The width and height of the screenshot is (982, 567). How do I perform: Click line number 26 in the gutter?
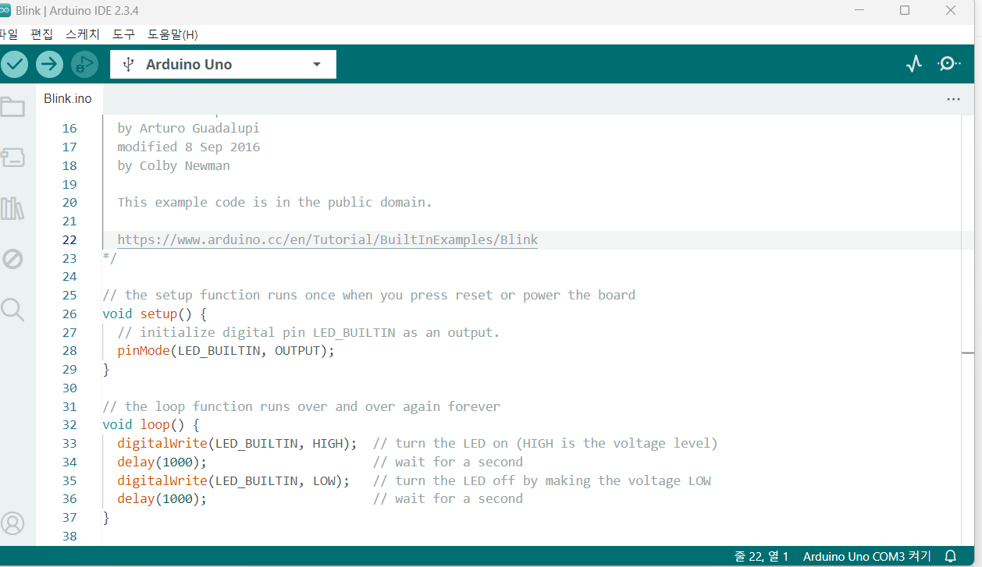coord(70,314)
